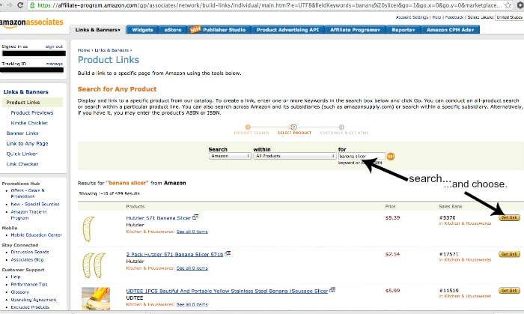Screen dimensions: 524x314
Task: Select Product Previews in the sidebar
Action: click(x=32, y=112)
